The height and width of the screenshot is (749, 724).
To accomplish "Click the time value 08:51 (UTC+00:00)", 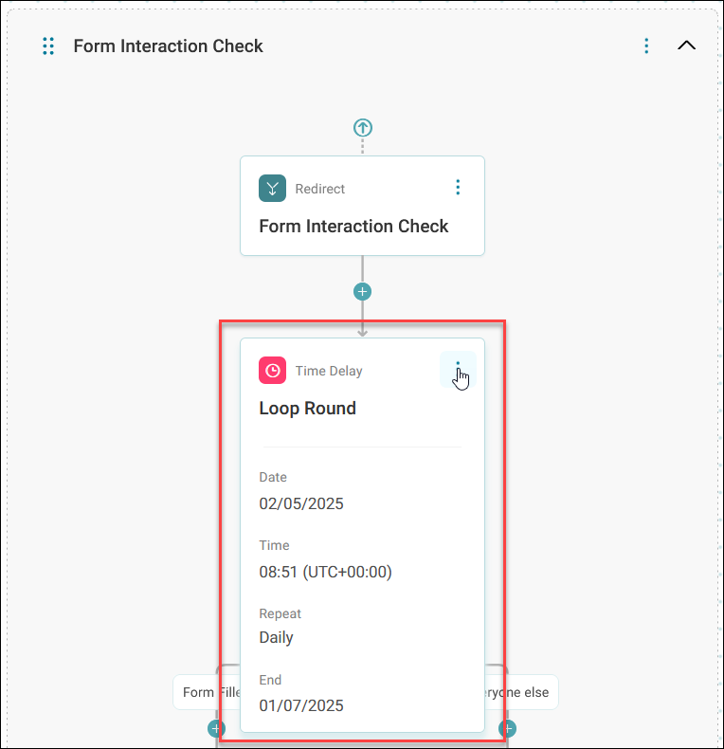I will [x=325, y=572].
